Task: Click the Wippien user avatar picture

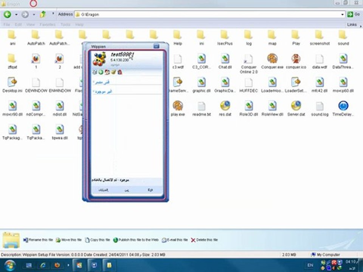Action: pyautogui.click(x=99, y=59)
